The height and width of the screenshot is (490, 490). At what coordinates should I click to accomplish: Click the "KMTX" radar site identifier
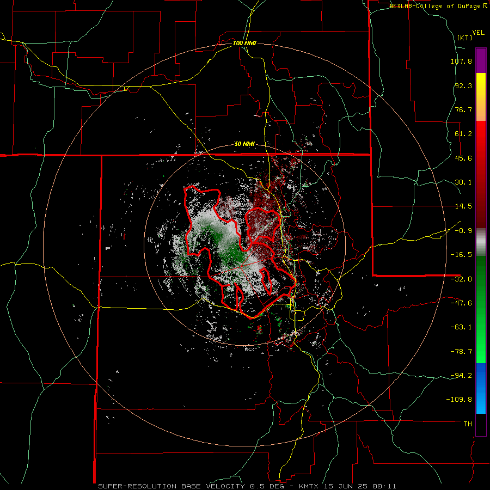[x=309, y=486]
